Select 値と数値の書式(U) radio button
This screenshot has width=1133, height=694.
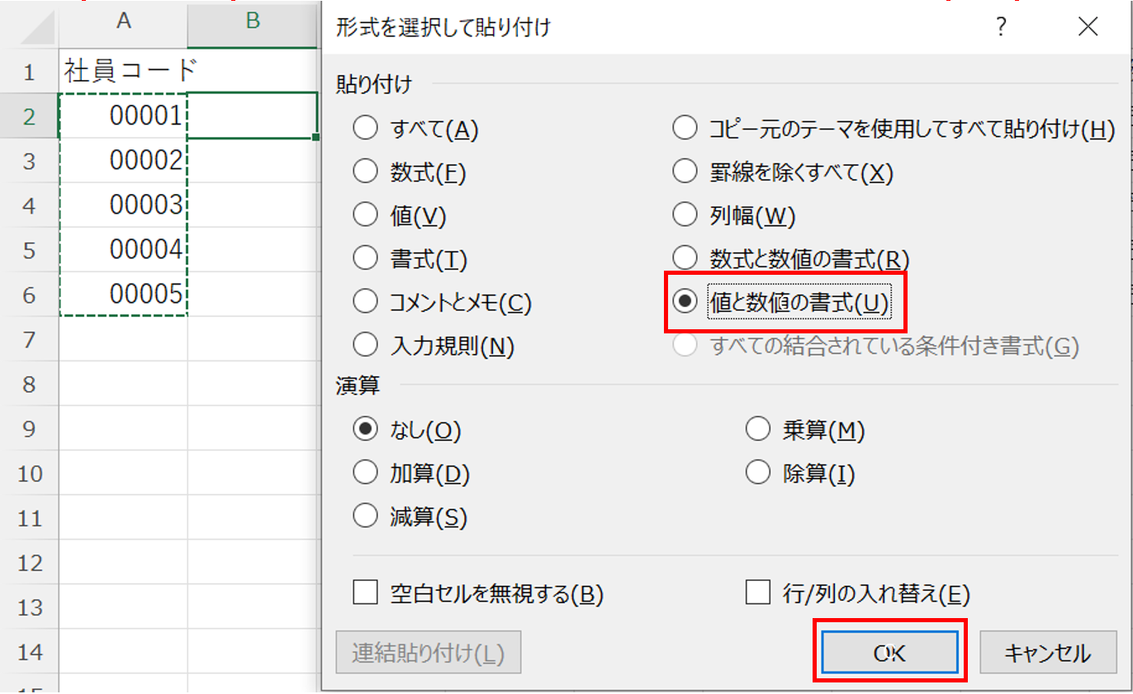(x=685, y=303)
